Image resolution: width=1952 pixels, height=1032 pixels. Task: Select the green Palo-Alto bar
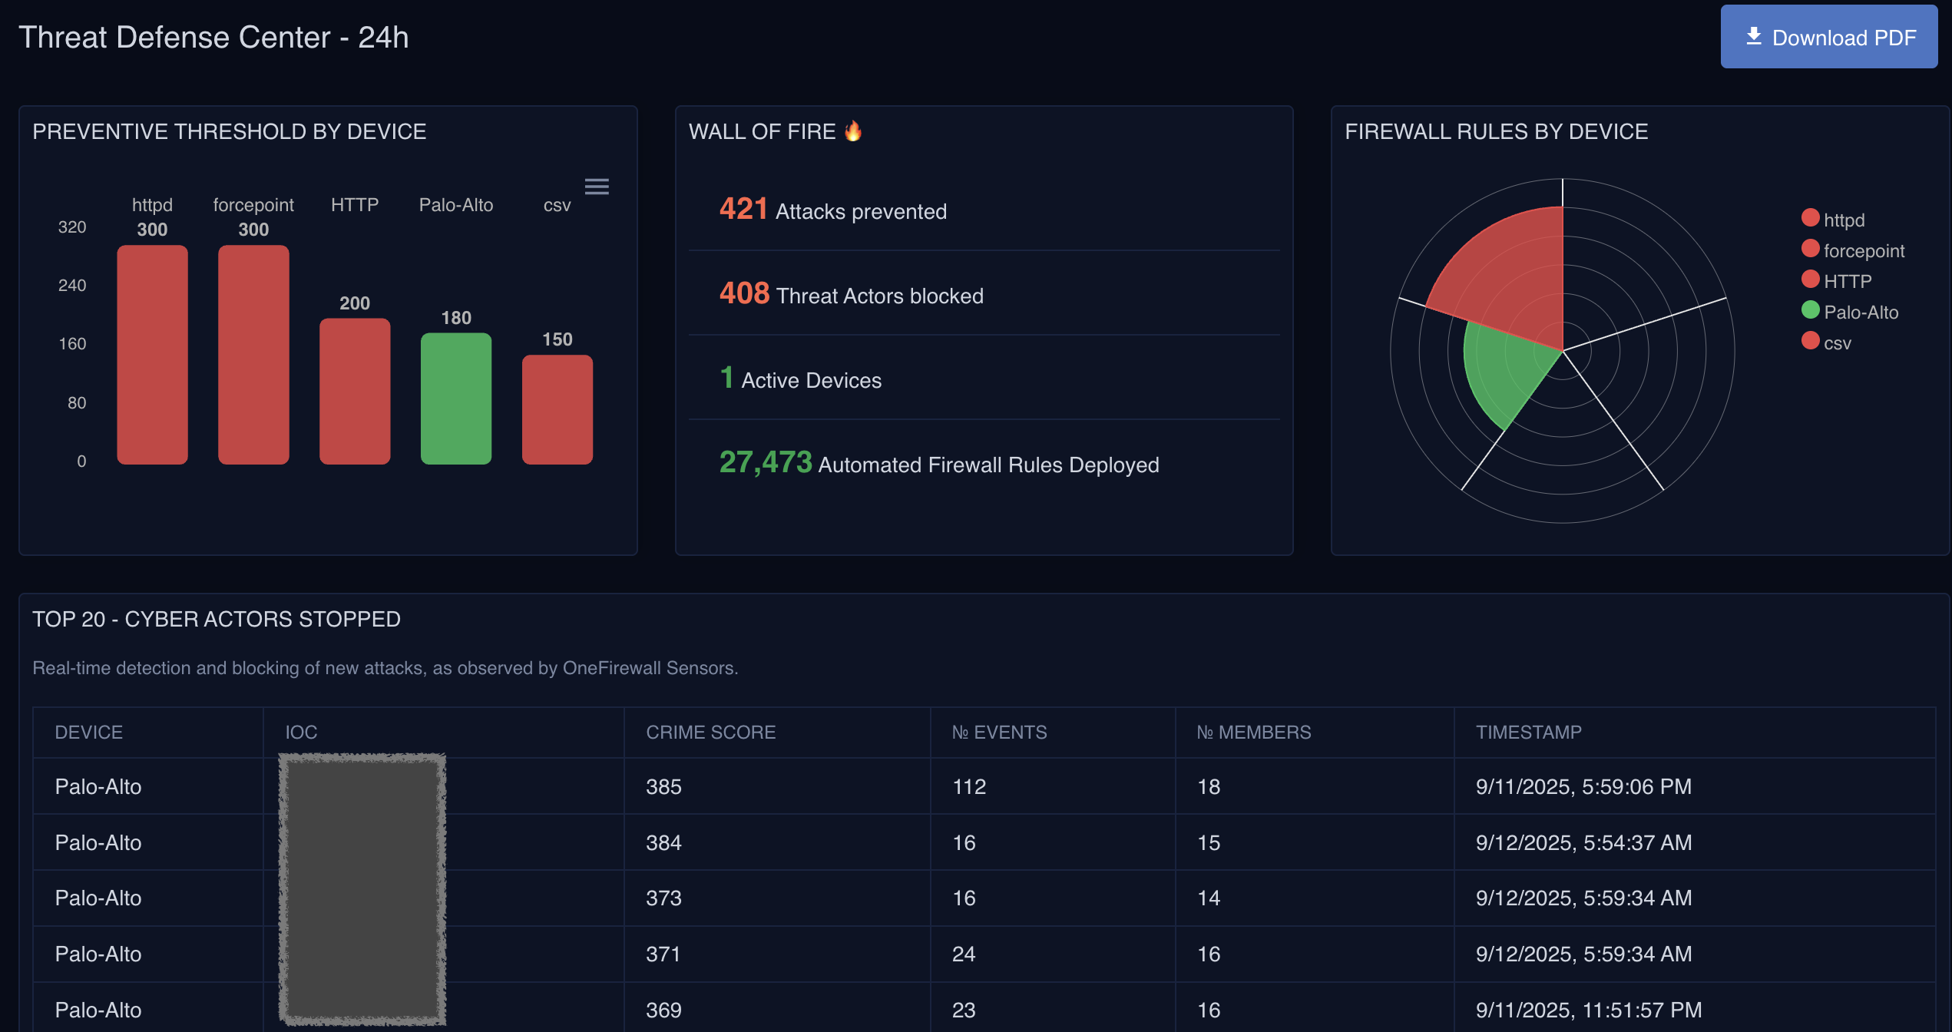(x=456, y=399)
